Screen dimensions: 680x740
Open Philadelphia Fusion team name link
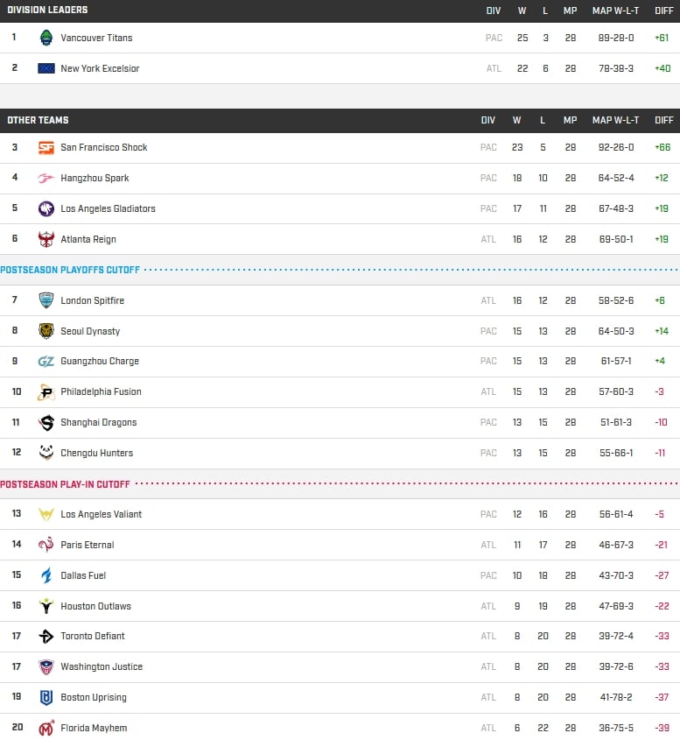click(x=101, y=391)
